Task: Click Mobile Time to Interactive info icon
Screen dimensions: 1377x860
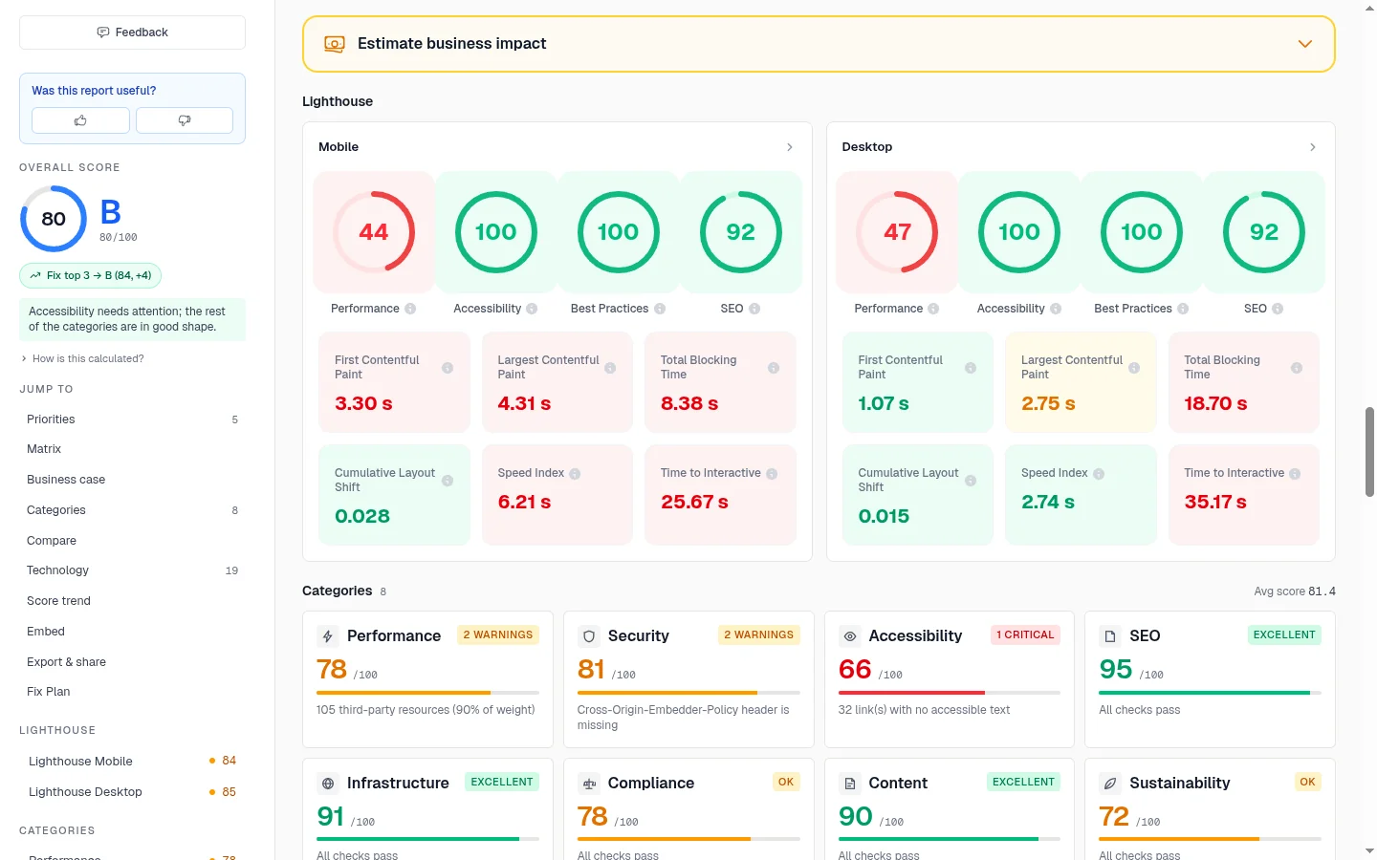Action: (x=772, y=474)
